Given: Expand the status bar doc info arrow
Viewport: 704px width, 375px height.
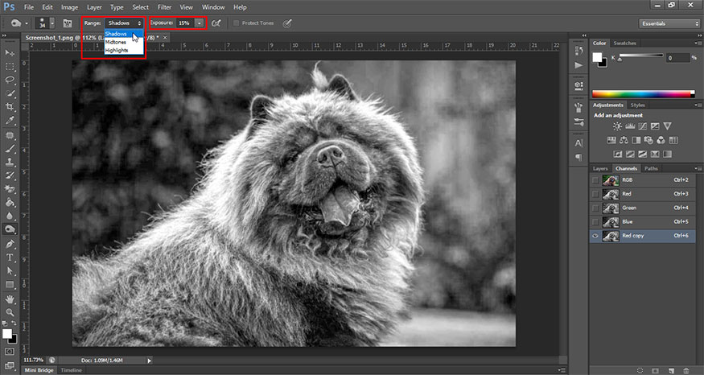Looking at the screenshot, I should point(150,361).
